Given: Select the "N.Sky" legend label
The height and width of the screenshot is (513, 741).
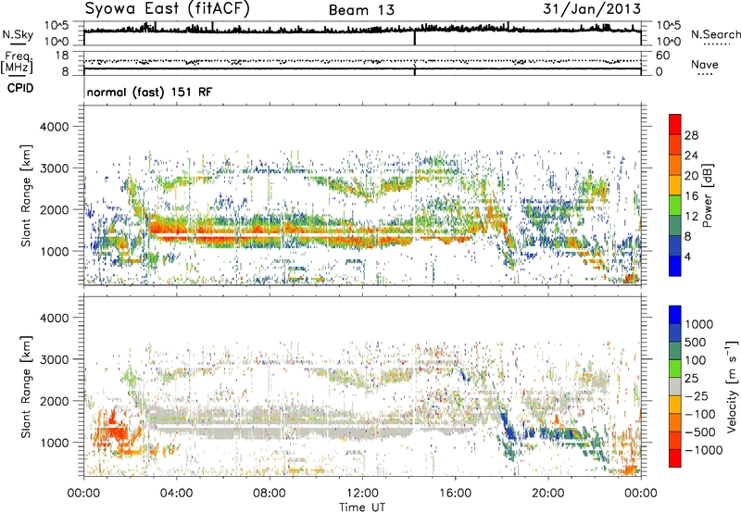Looking at the screenshot, I should tap(18, 34).
